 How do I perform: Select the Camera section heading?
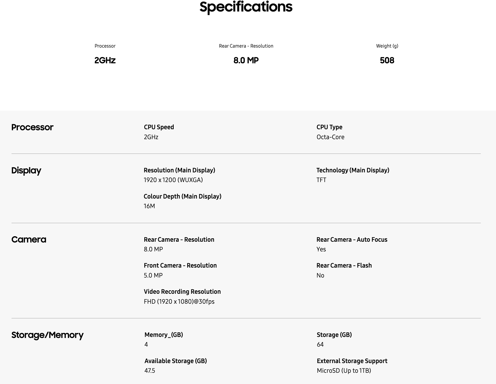pos(29,240)
